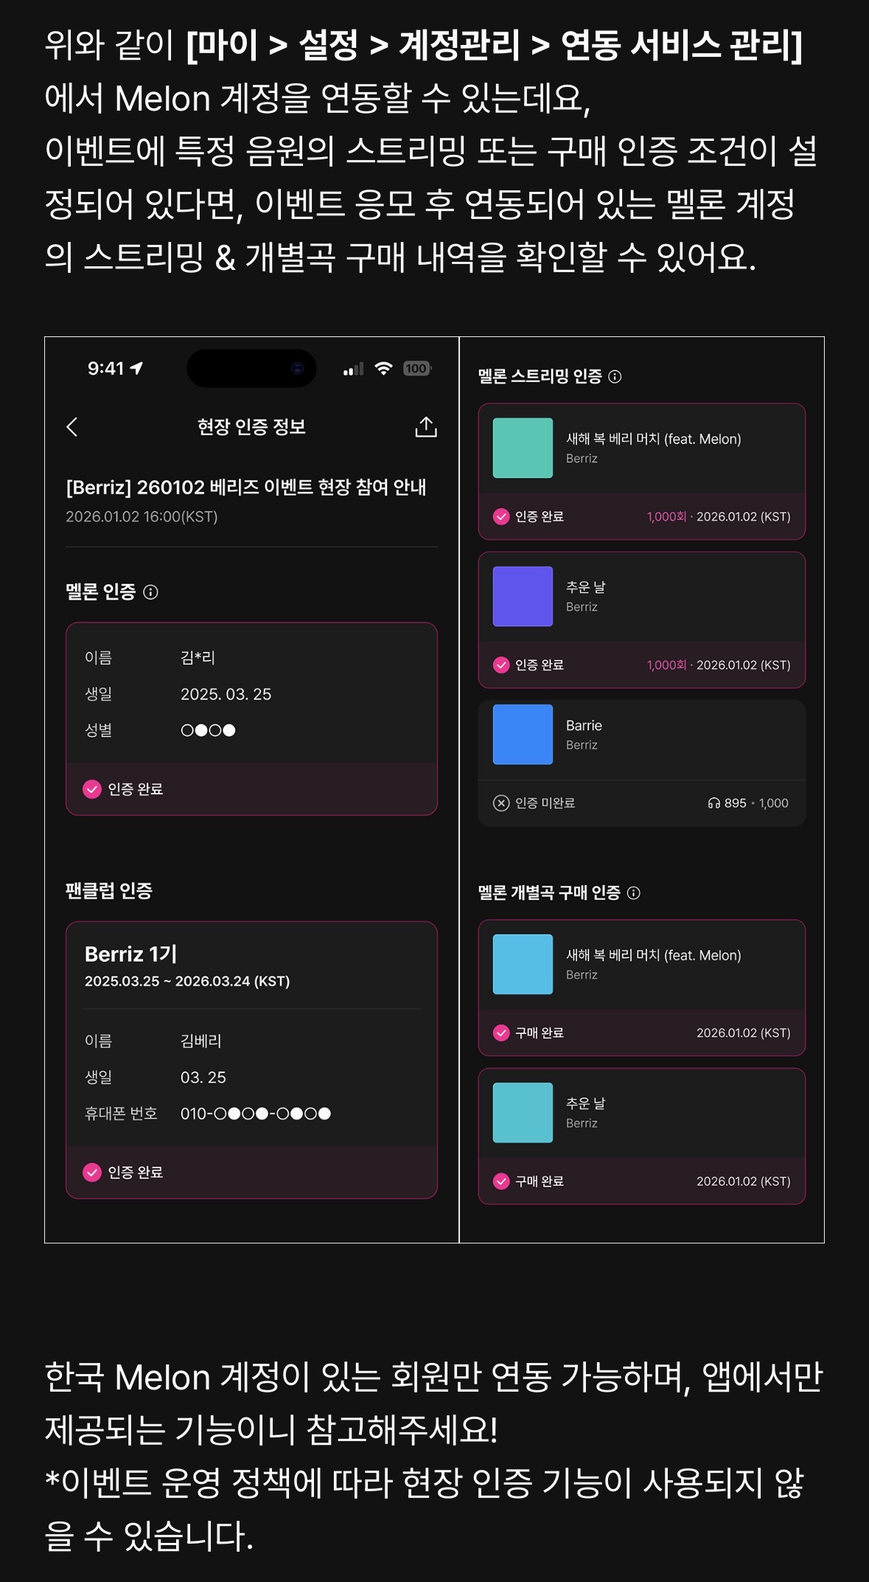The height and width of the screenshot is (1582, 869).
Task: Tap the back chevron on 현장 인증 정보
Action: coord(71,426)
